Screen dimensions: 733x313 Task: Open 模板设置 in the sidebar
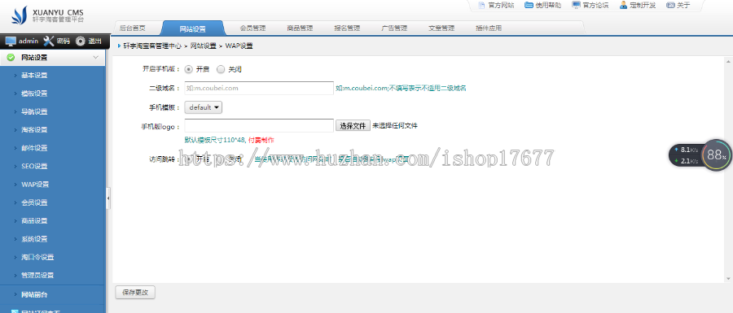point(34,93)
